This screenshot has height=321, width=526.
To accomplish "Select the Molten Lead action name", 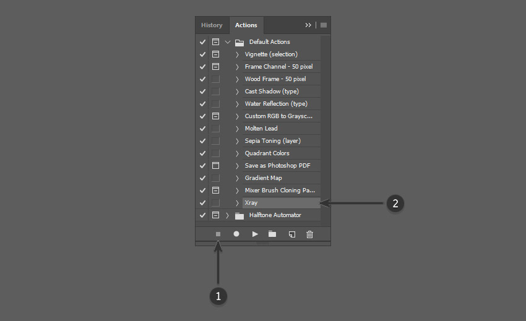I will [261, 129].
